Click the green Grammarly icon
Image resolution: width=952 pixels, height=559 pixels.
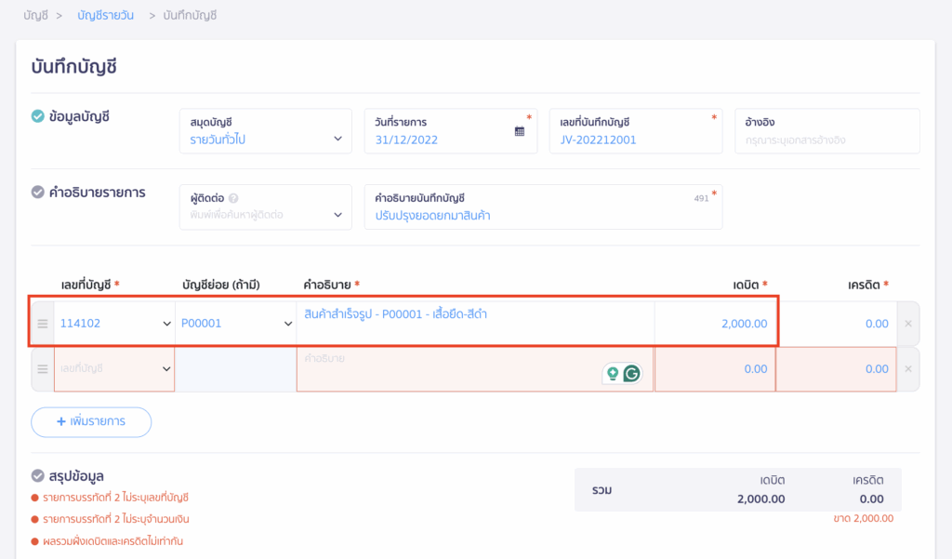click(631, 374)
